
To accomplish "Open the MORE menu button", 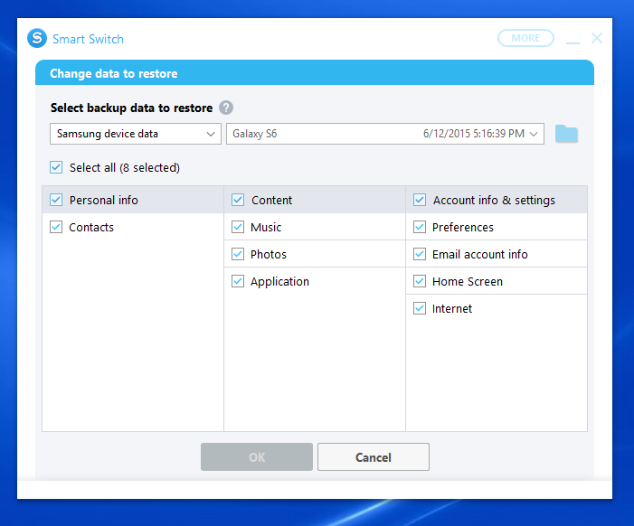I will pyautogui.click(x=525, y=38).
